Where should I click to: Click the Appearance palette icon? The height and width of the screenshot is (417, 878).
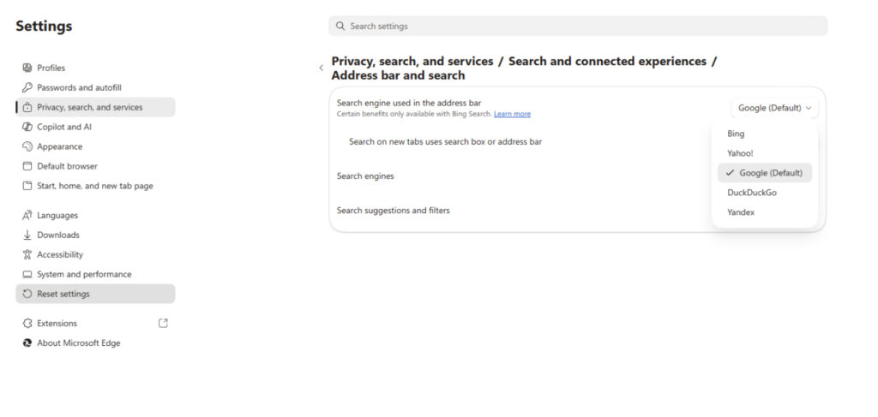tap(27, 146)
